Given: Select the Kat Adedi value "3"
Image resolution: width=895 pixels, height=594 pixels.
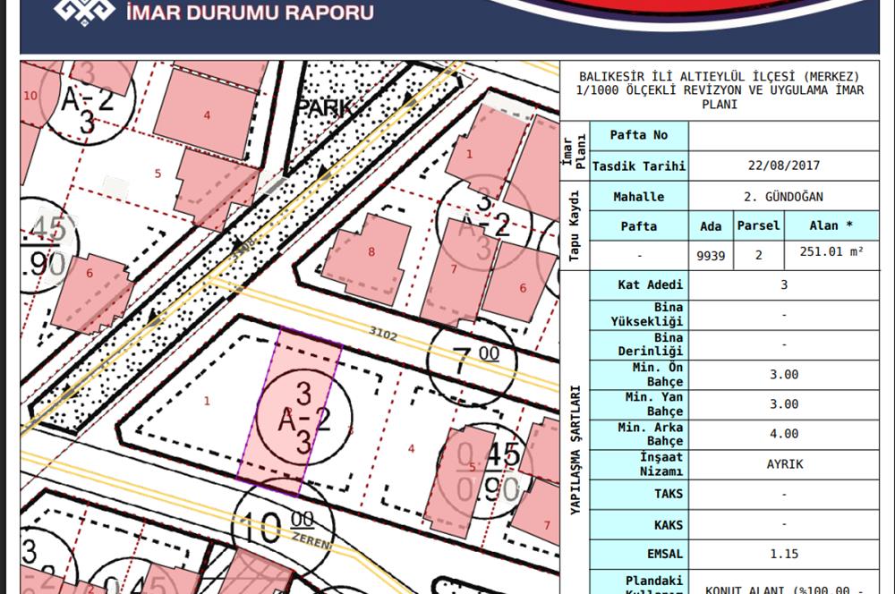Looking at the screenshot, I should click(784, 284).
